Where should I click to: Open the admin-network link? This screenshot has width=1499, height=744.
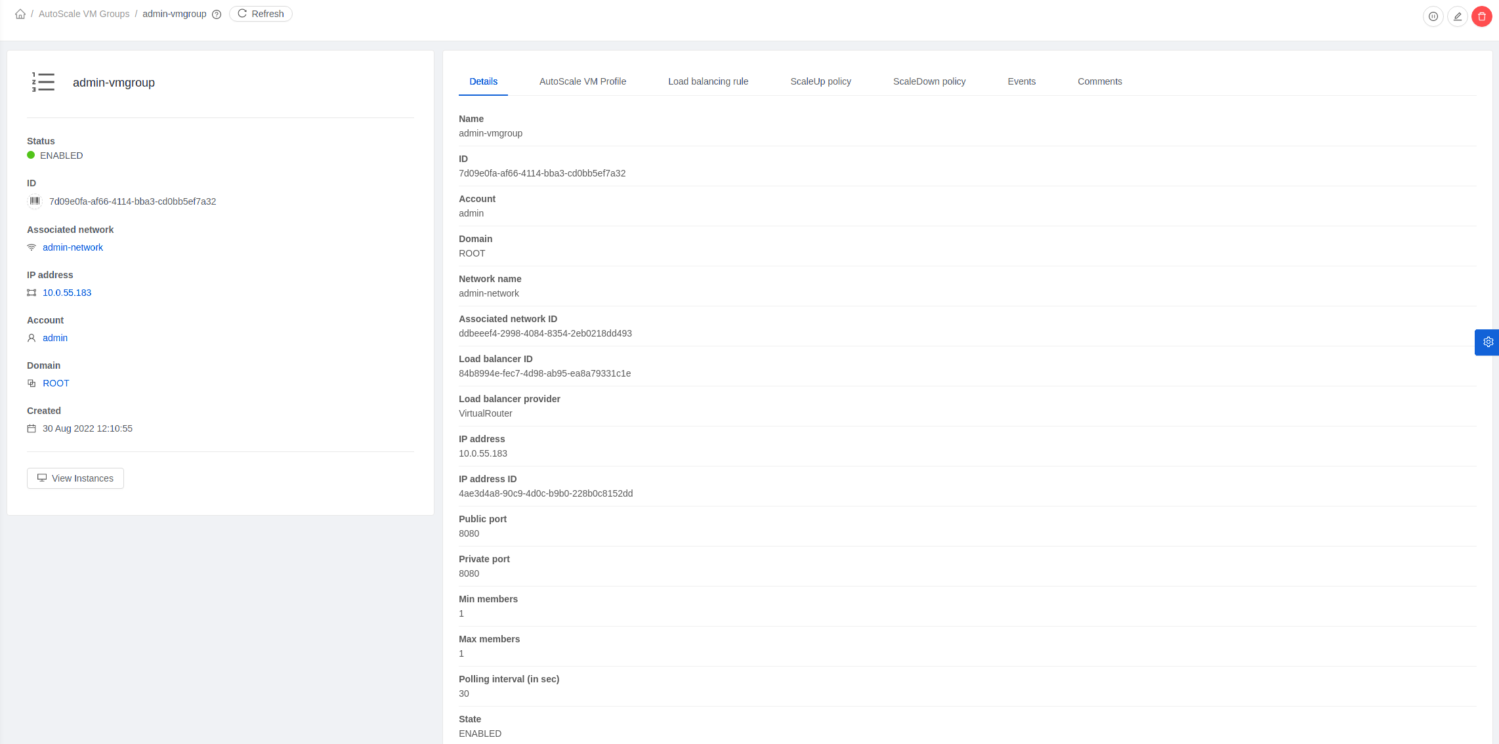coord(73,247)
